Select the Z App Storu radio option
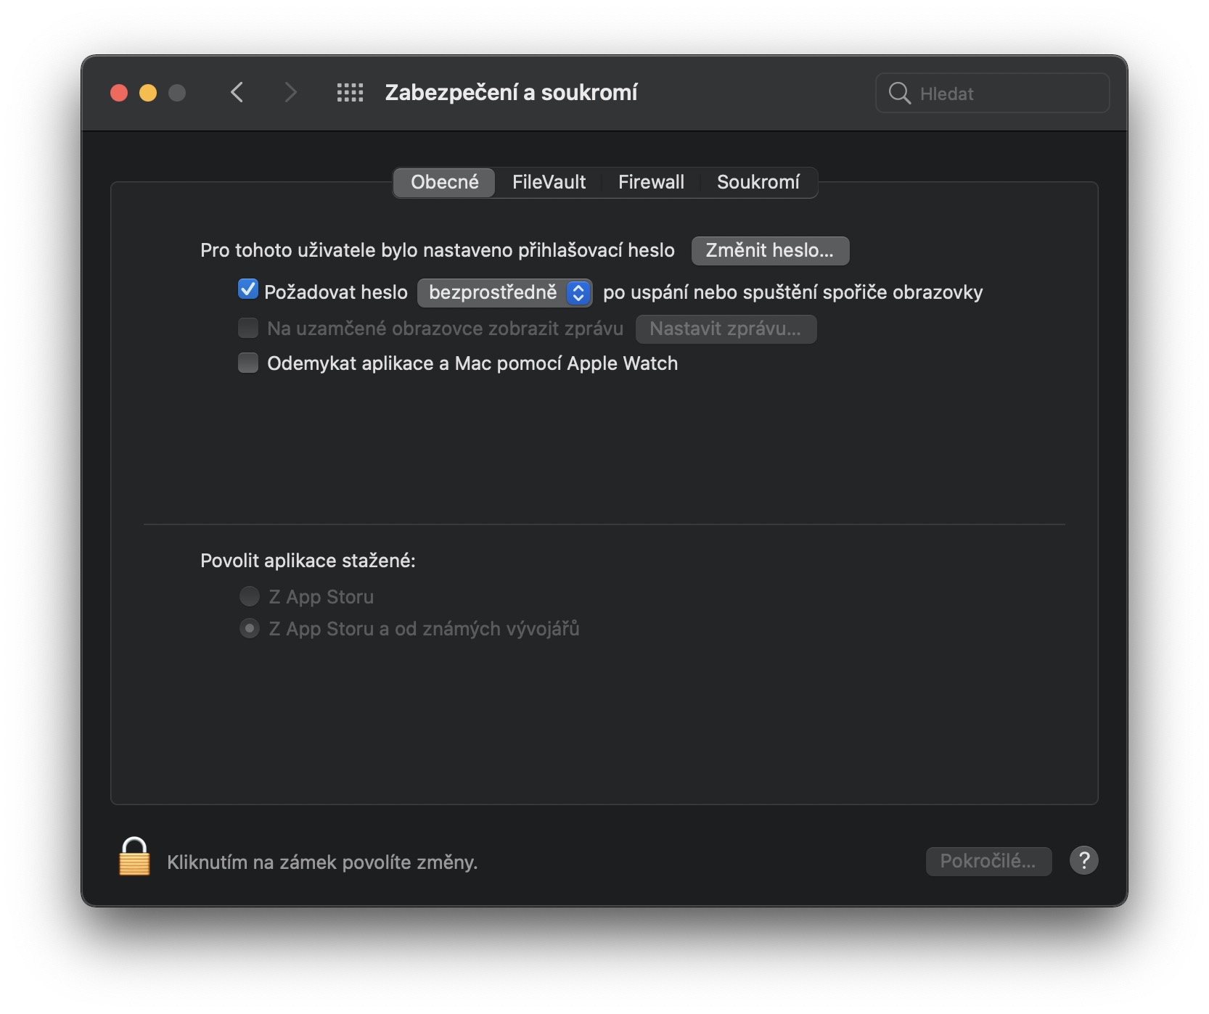Viewport: 1209px width, 1014px height. [x=250, y=596]
